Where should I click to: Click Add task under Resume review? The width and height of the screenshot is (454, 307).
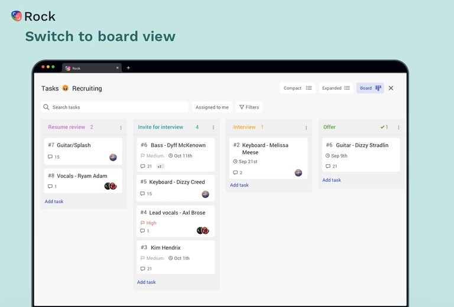click(x=54, y=201)
